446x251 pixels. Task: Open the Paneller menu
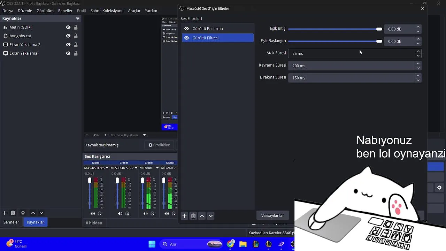click(x=65, y=11)
